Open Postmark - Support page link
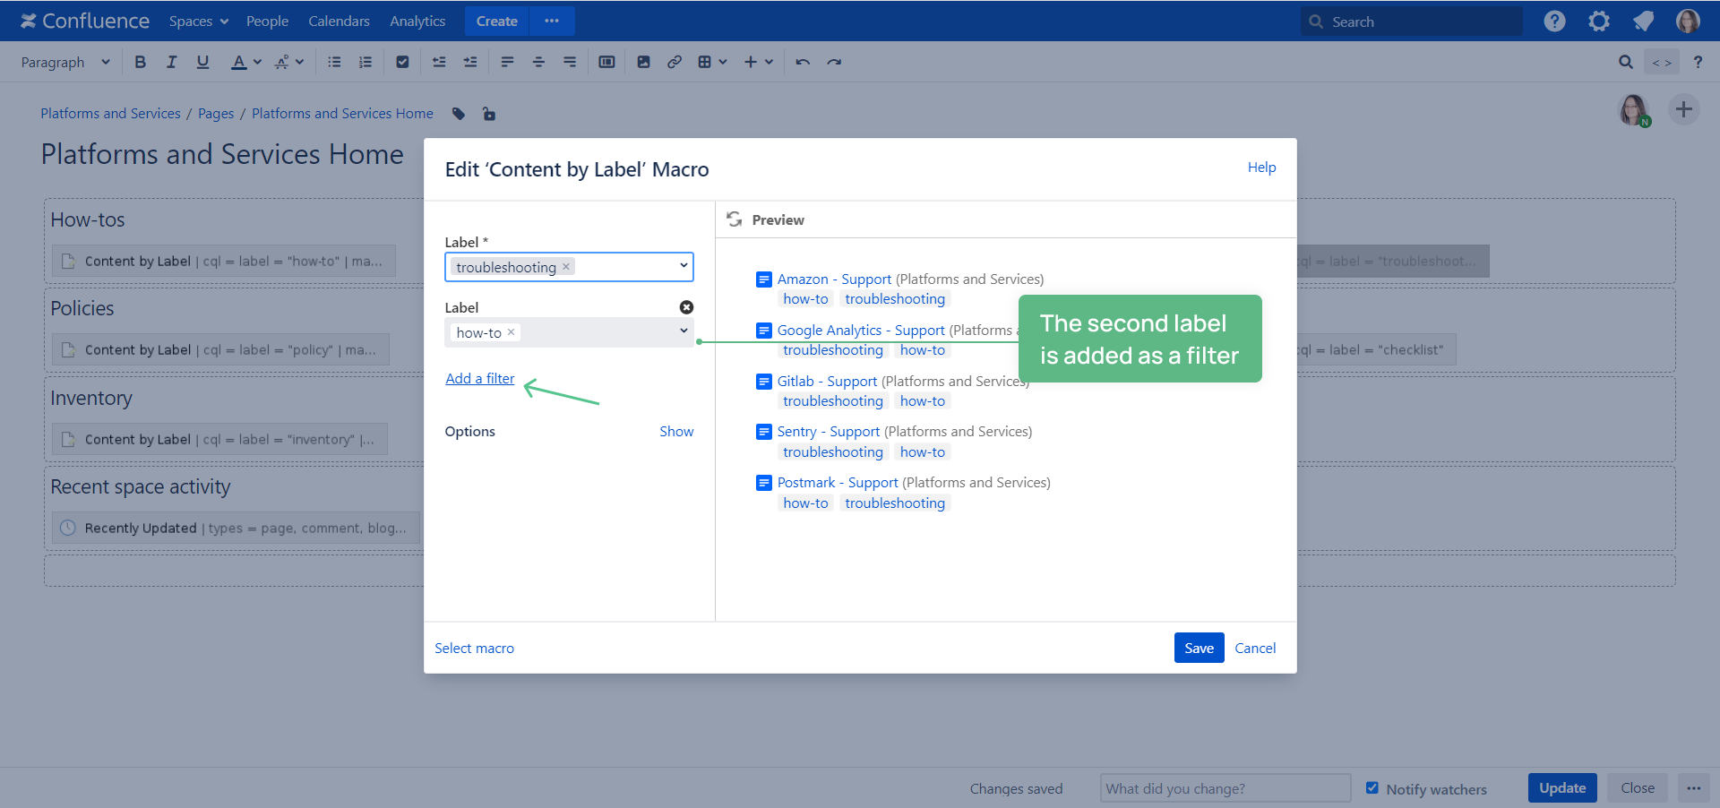Viewport: 1720px width, 808px height. pos(838,483)
